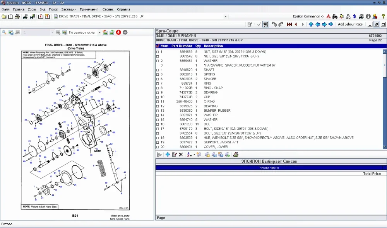
Task: Click the tractor icon in Epsilon Commands
Action: (x=334, y=17)
